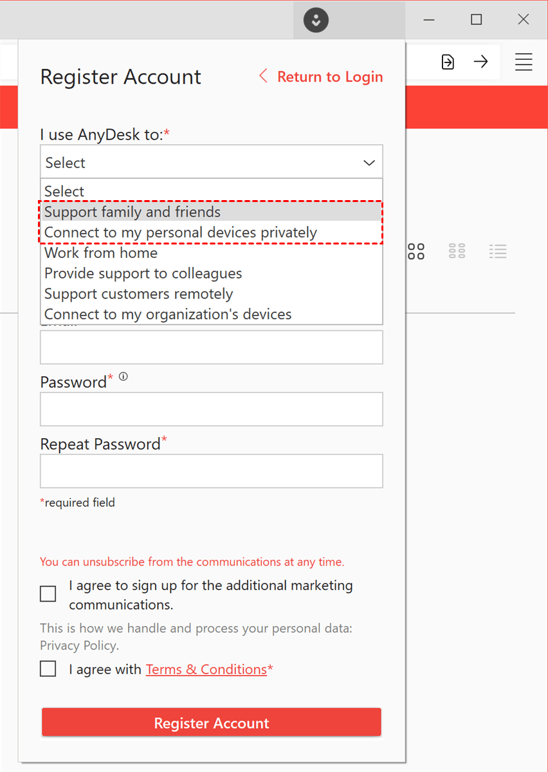Tick the agree with Terms & Conditions checkbox

point(48,669)
